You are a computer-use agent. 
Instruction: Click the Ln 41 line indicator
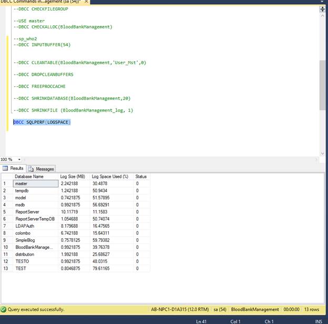coord(201,321)
